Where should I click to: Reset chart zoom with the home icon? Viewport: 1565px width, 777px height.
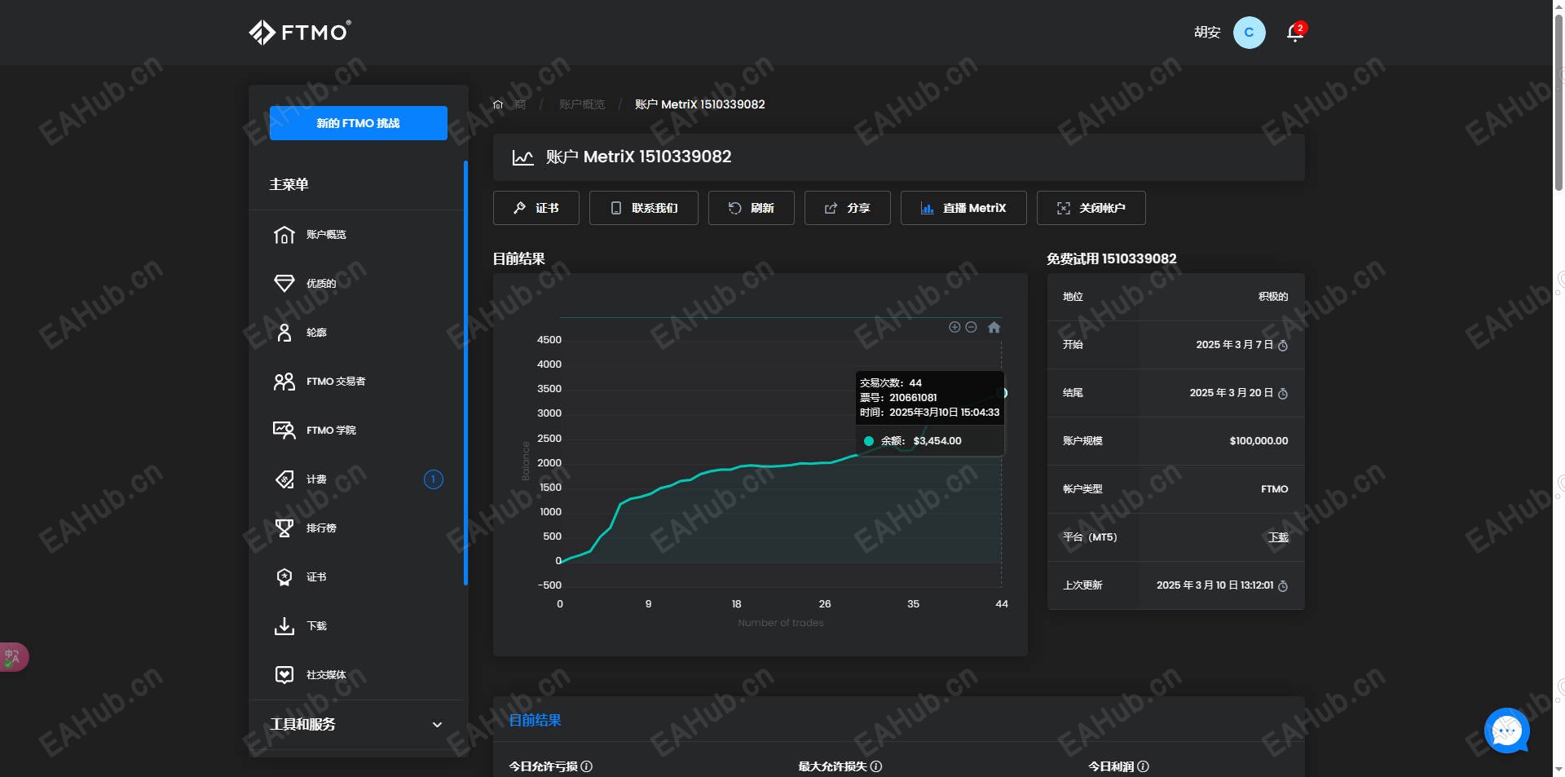pos(994,327)
